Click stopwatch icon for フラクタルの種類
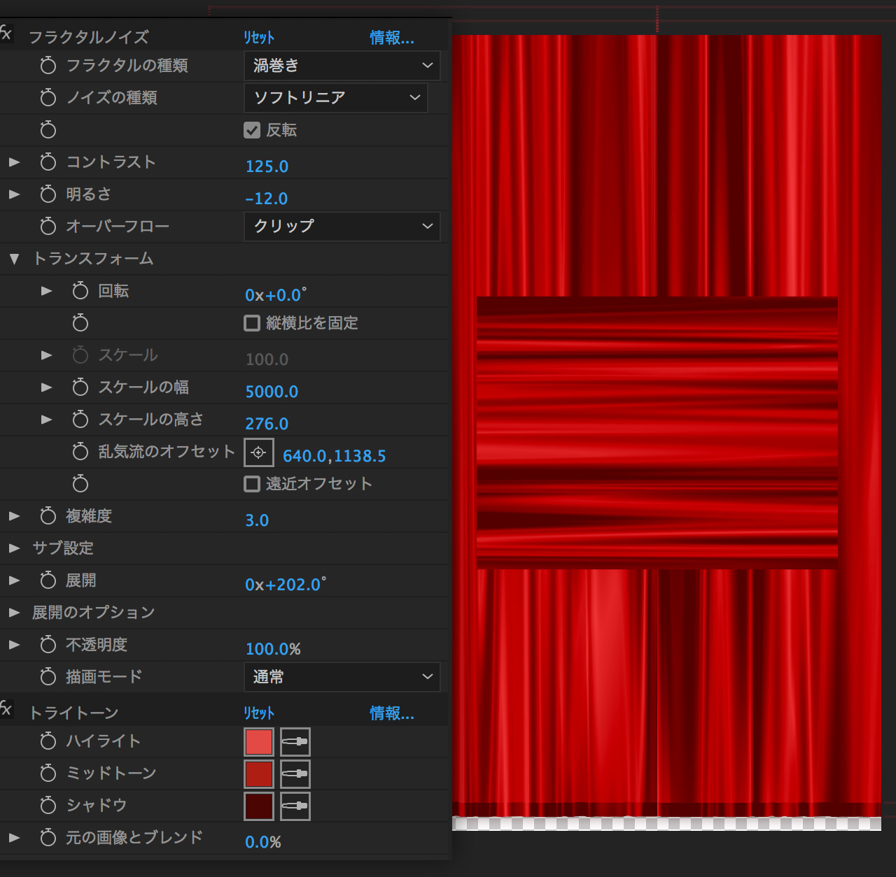 (x=48, y=66)
